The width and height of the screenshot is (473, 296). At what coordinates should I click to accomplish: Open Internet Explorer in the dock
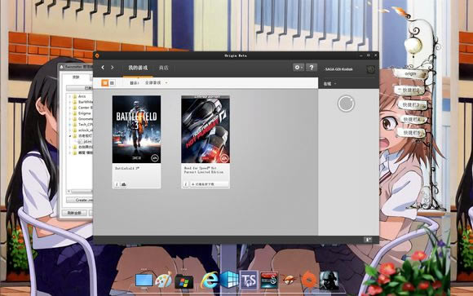210,281
